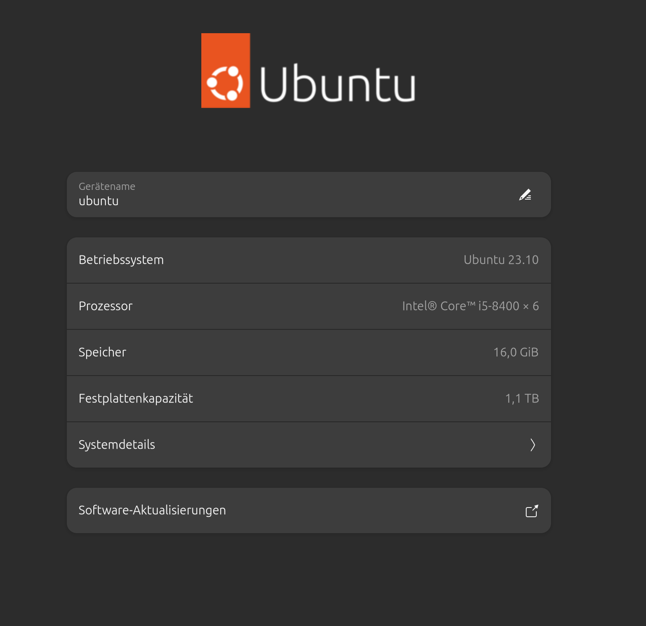Click the pencil edit icon for Gerätename
Screen dimensions: 646x626
[x=525, y=195]
